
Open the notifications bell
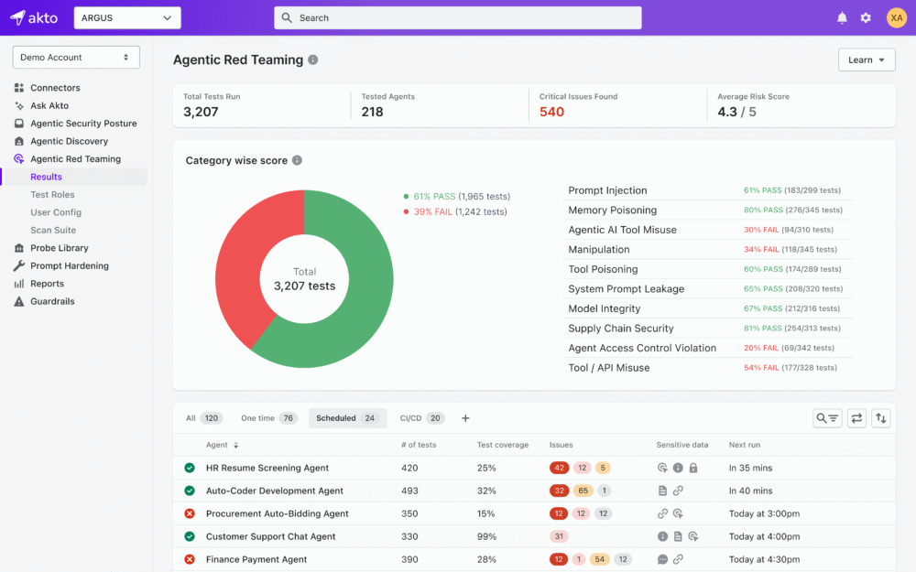coord(842,17)
